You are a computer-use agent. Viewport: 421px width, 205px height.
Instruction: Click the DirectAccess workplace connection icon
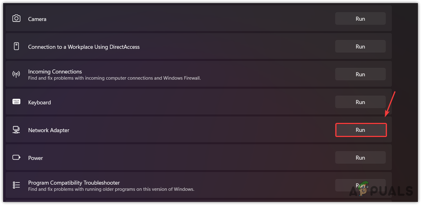[x=16, y=47]
